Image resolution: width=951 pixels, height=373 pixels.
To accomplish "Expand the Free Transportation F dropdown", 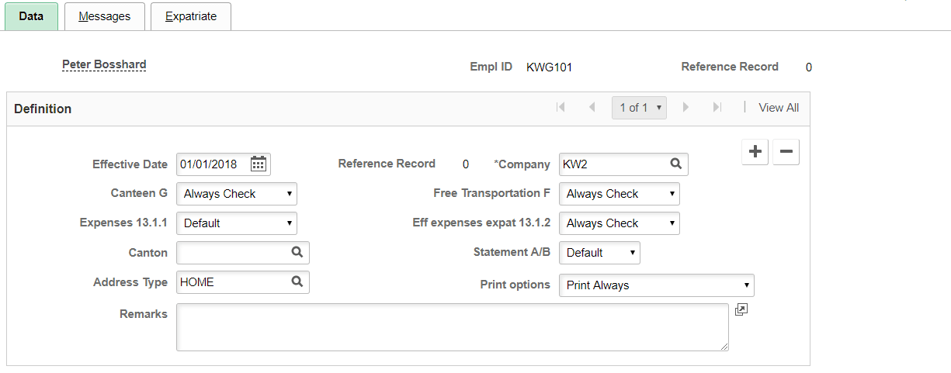I will [619, 194].
